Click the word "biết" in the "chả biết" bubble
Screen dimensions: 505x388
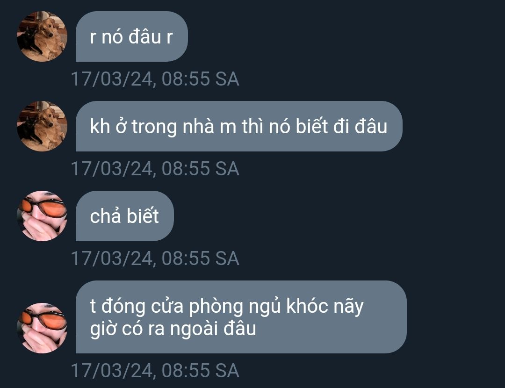coord(143,216)
